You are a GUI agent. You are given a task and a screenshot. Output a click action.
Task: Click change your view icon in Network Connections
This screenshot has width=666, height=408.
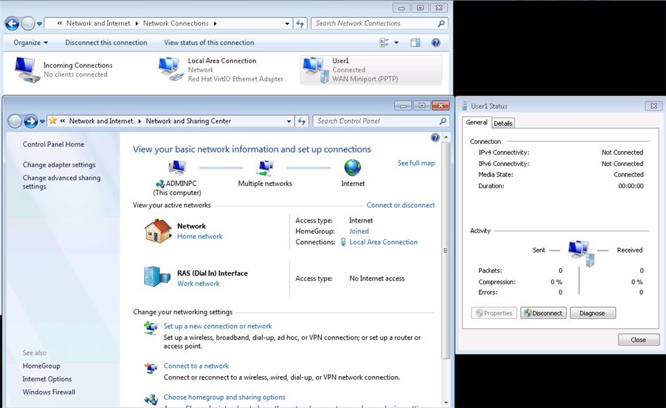click(384, 42)
